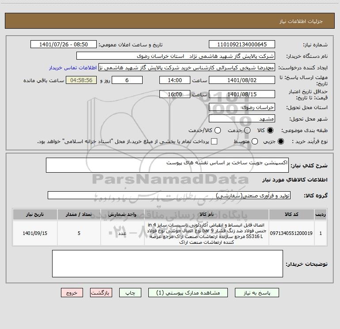Select the جزیی purchase type radio
This screenshot has height=329, width=340.
click(280, 141)
